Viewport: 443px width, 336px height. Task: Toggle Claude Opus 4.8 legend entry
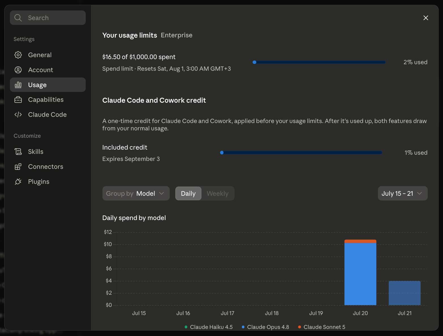click(x=265, y=327)
